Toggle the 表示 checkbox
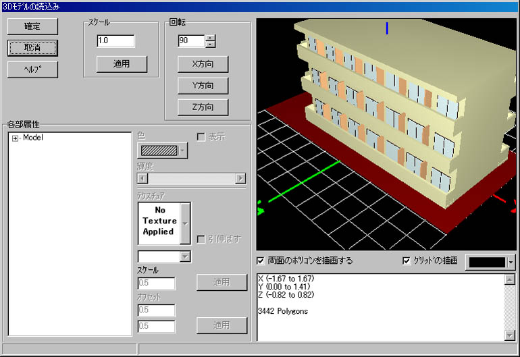The width and height of the screenshot is (520, 357). (x=201, y=137)
